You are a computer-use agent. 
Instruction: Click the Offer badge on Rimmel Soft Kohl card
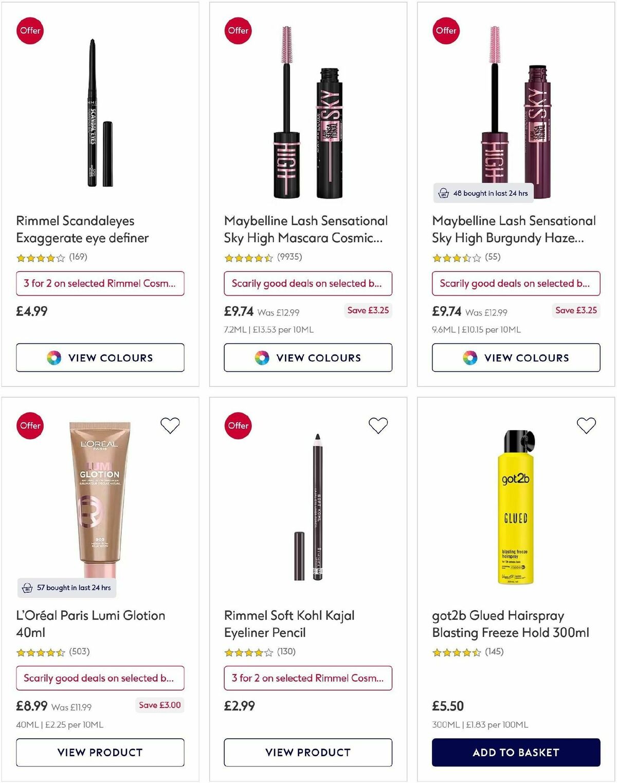pos(238,425)
